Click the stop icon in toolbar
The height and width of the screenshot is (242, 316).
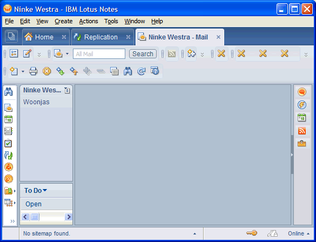pos(47,71)
